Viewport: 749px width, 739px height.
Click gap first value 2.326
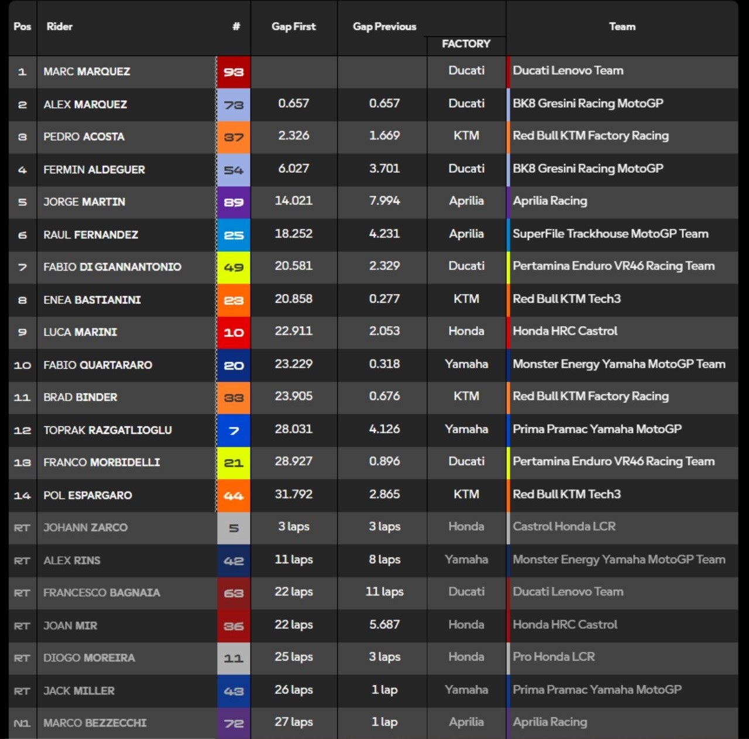pyautogui.click(x=294, y=136)
